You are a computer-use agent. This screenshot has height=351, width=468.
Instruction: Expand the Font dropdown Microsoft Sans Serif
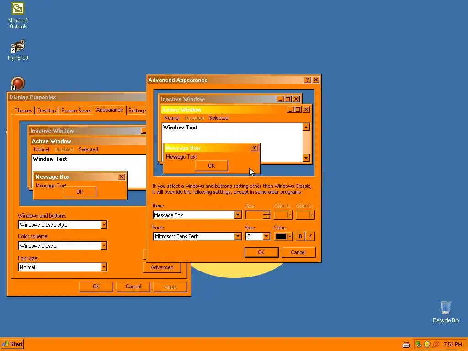point(238,236)
